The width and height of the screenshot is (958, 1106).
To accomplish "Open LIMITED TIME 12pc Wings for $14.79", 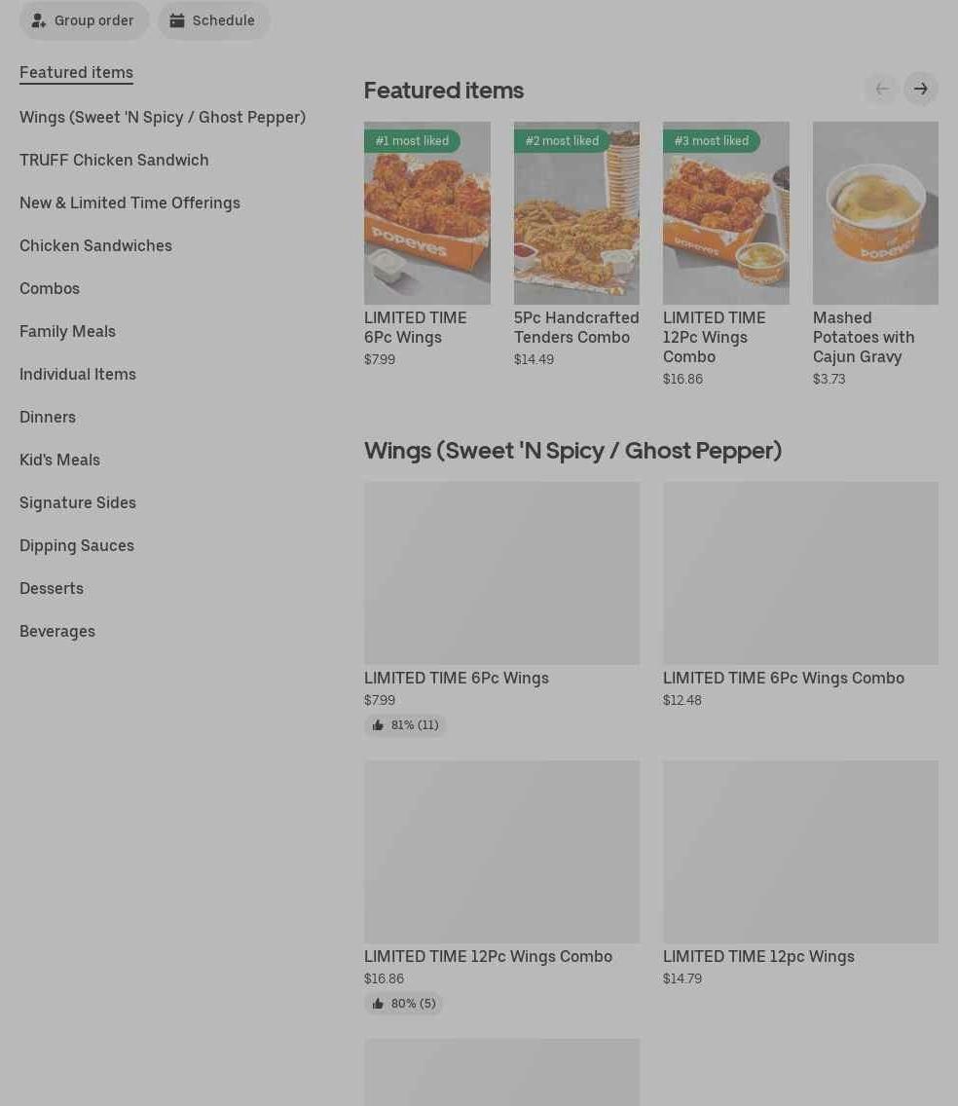I will point(800,873).
